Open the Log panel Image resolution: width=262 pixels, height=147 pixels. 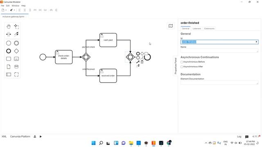point(239,136)
